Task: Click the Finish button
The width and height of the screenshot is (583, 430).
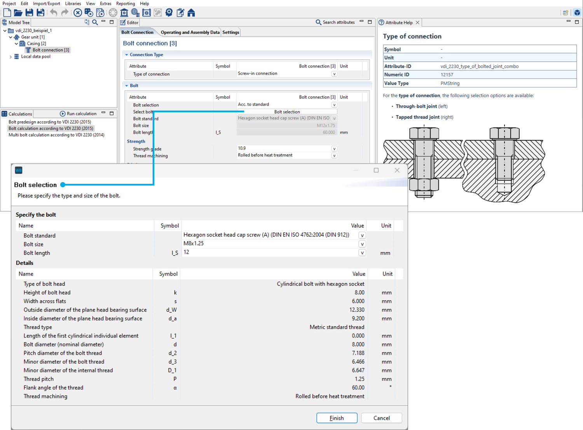Action: point(337,418)
